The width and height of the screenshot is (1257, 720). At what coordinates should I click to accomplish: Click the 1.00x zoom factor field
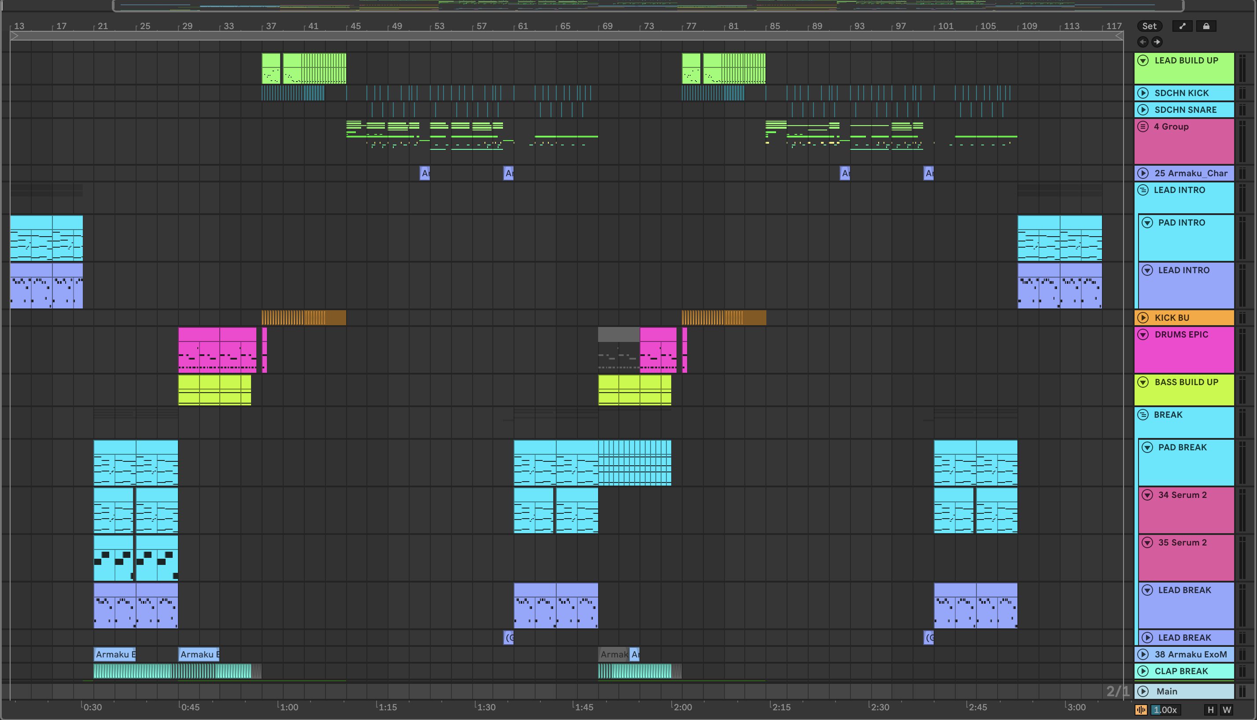coord(1165,709)
